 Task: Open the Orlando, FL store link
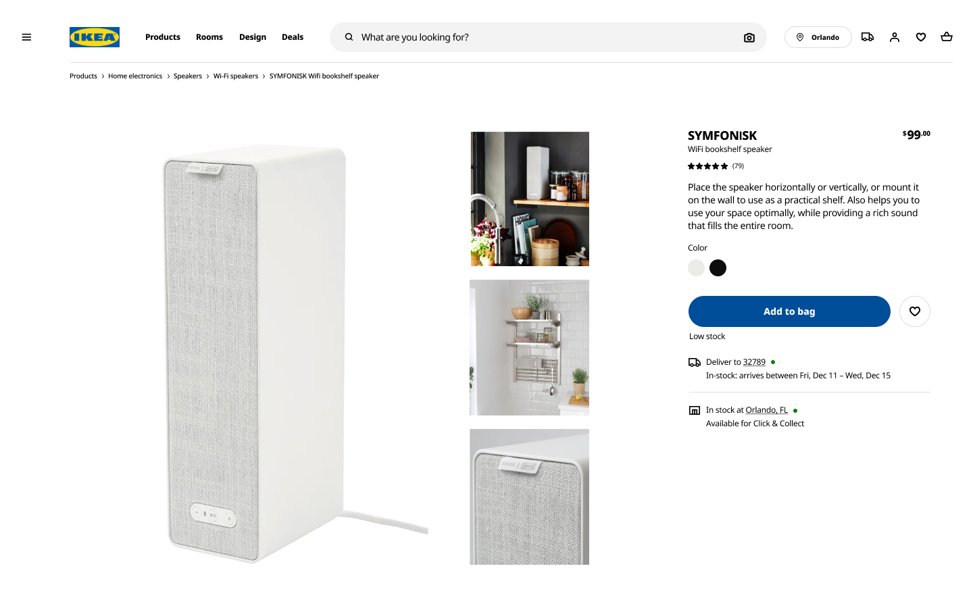pos(767,410)
